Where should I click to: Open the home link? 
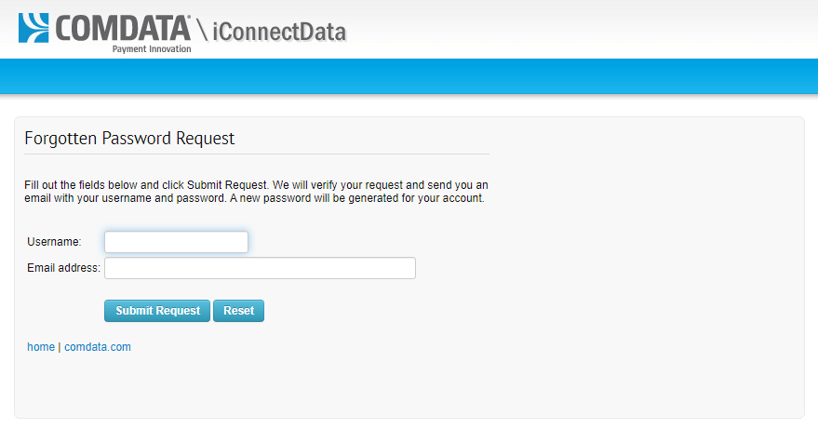(41, 347)
